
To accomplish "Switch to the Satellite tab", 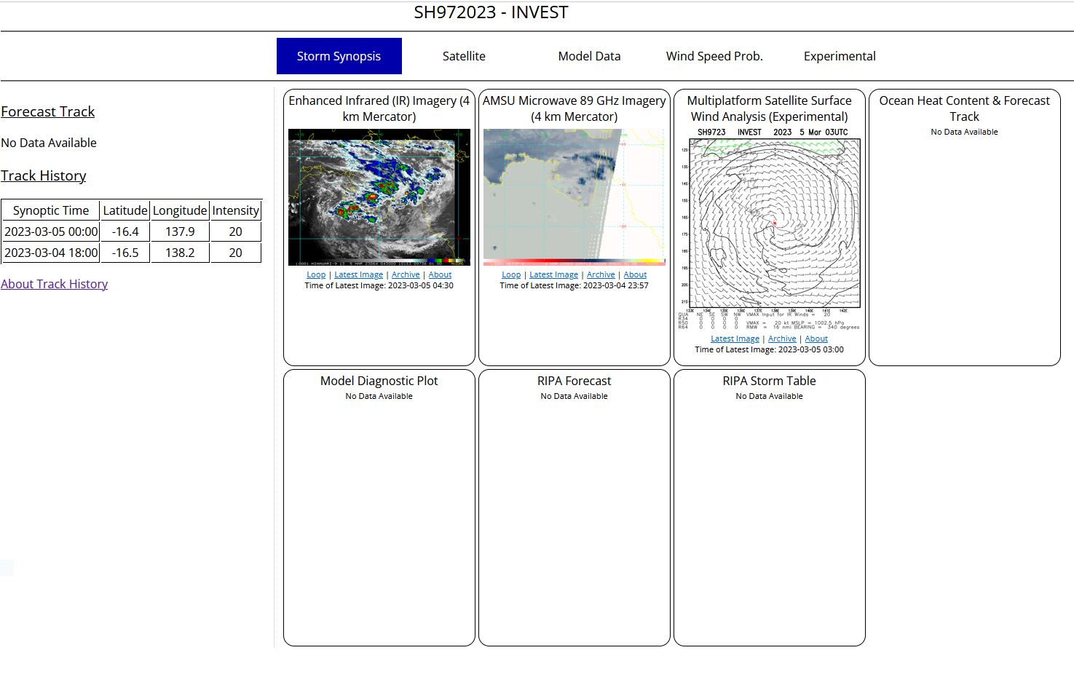I will [x=464, y=56].
